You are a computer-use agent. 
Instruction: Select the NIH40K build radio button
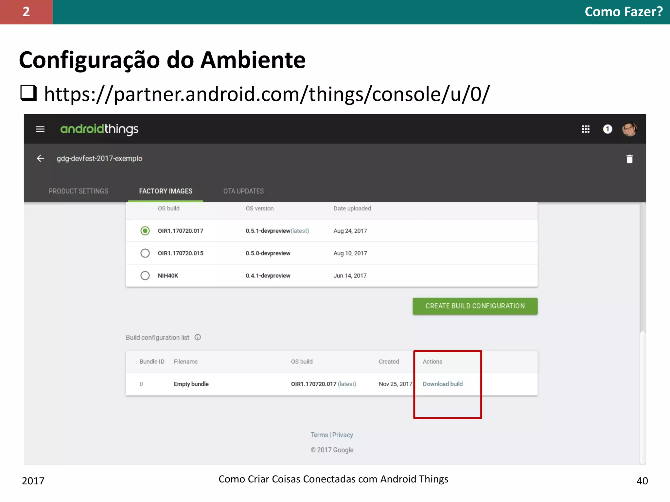(x=145, y=276)
